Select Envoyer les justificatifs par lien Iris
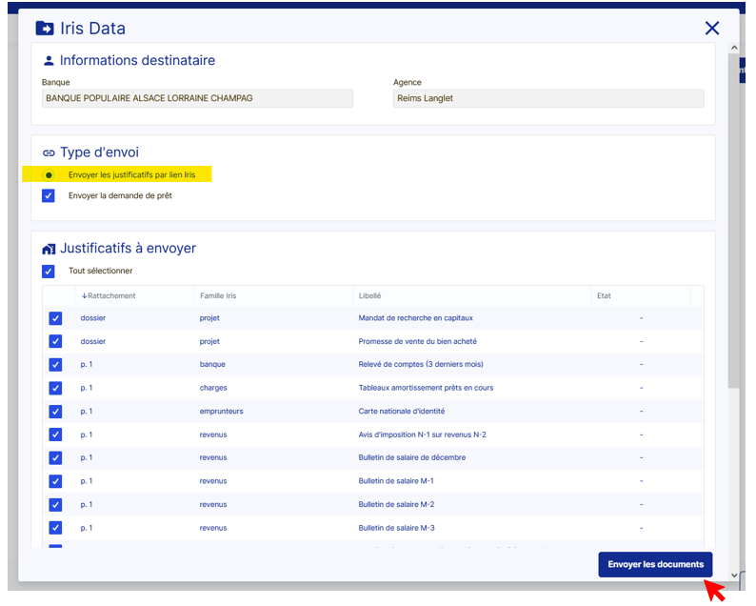756x606 pixels. click(x=49, y=175)
